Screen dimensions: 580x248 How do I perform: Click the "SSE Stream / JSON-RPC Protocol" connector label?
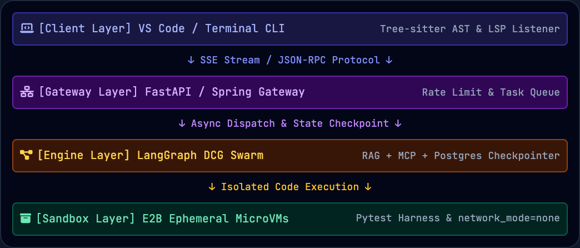[x=290, y=60]
